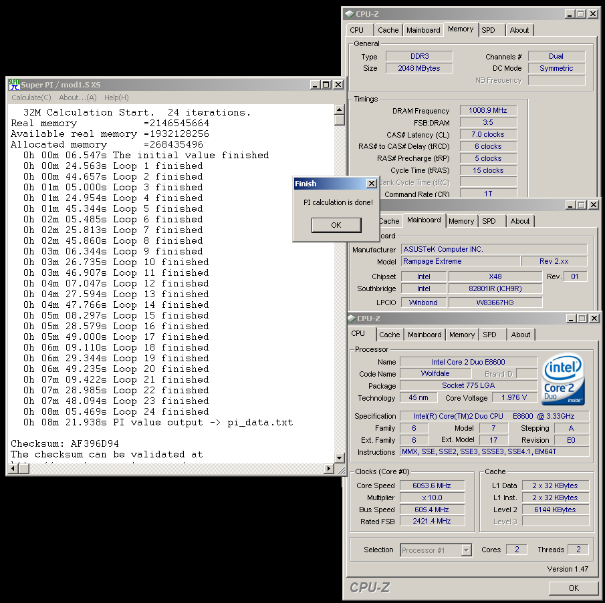
Task: Click Super PI horizontal scrollbar right arrow
Action: click(329, 469)
